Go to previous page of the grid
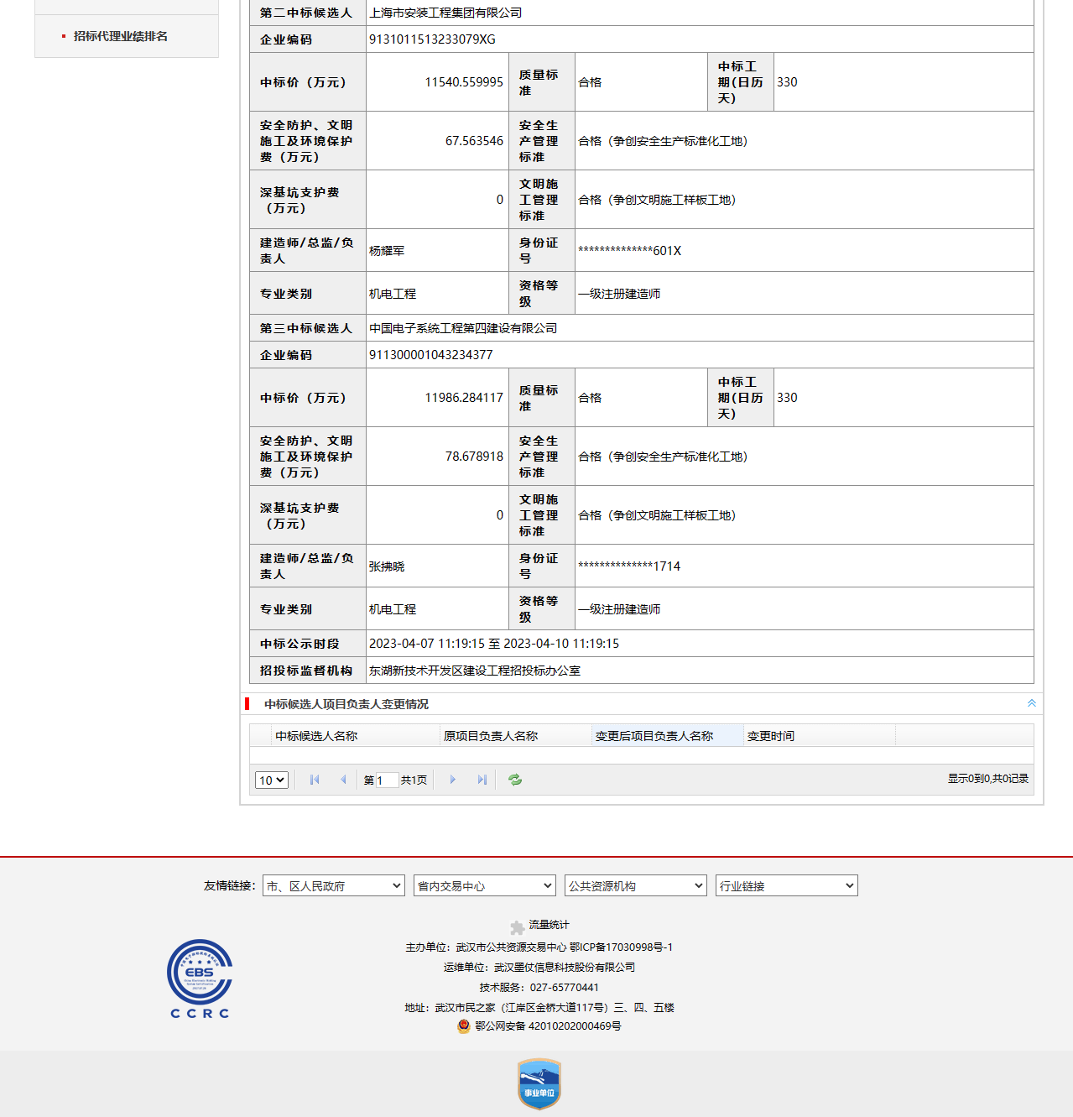Viewport: 1073px width, 1117px height. pos(343,780)
